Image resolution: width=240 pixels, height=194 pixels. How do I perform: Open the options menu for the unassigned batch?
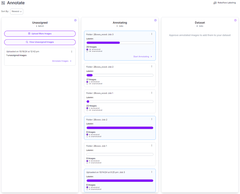tap(72, 51)
